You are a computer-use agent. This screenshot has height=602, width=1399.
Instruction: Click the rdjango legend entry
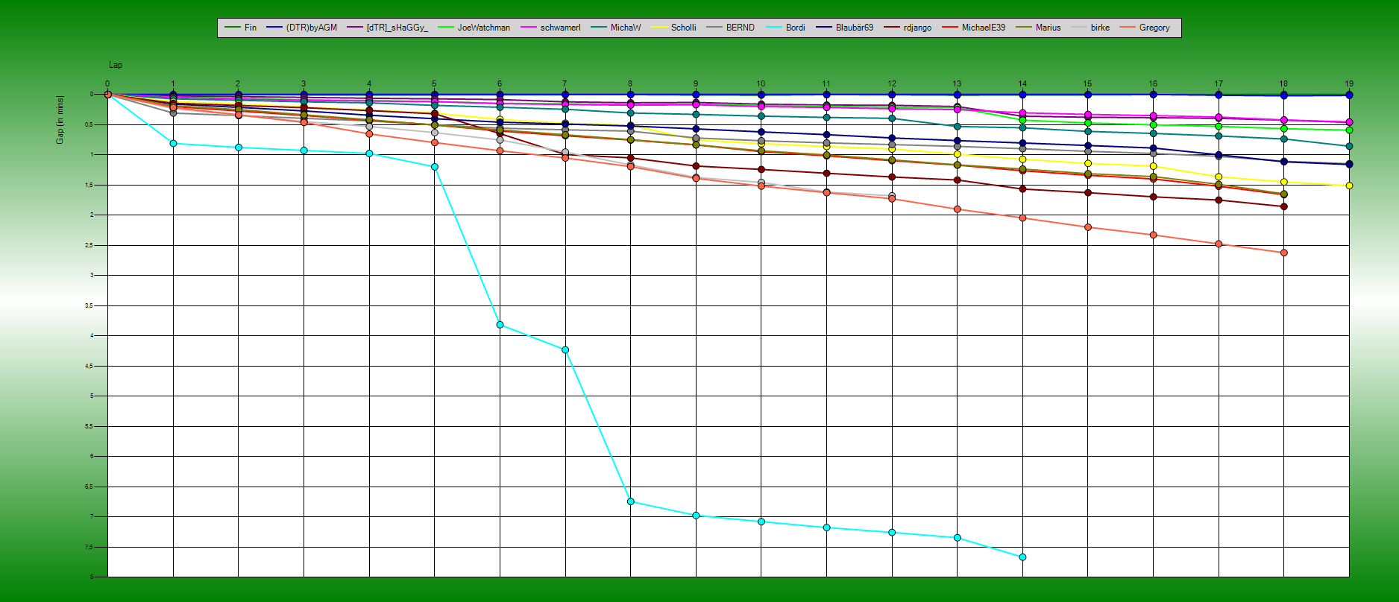(x=908, y=28)
